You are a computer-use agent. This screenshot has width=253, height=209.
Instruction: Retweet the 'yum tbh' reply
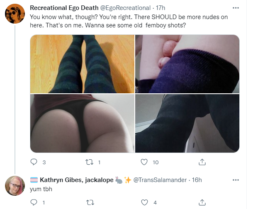pos(90,202)
